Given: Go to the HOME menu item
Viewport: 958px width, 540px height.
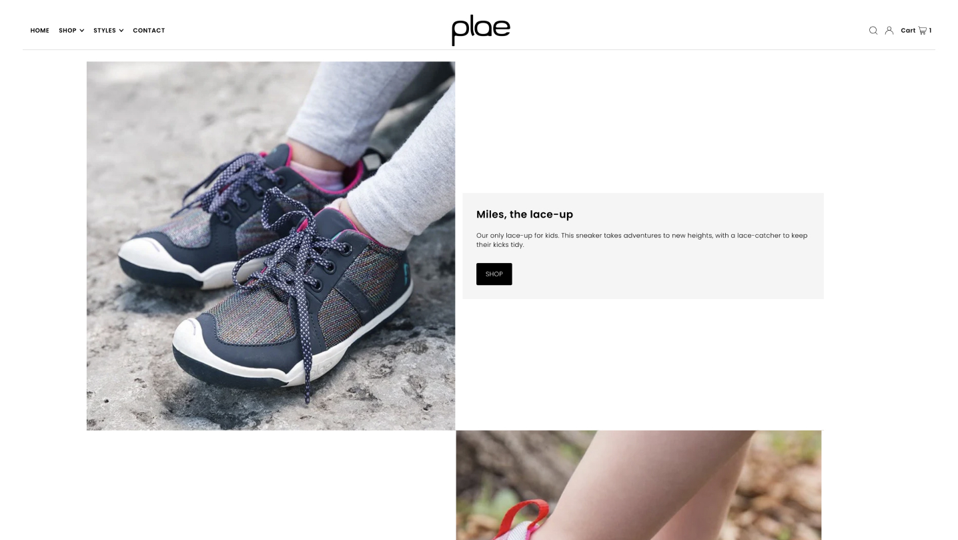Looking at the screenshot, I should pos(40,31).
